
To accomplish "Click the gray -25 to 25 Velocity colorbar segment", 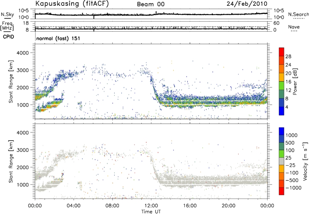I will (x=282, y=161).
